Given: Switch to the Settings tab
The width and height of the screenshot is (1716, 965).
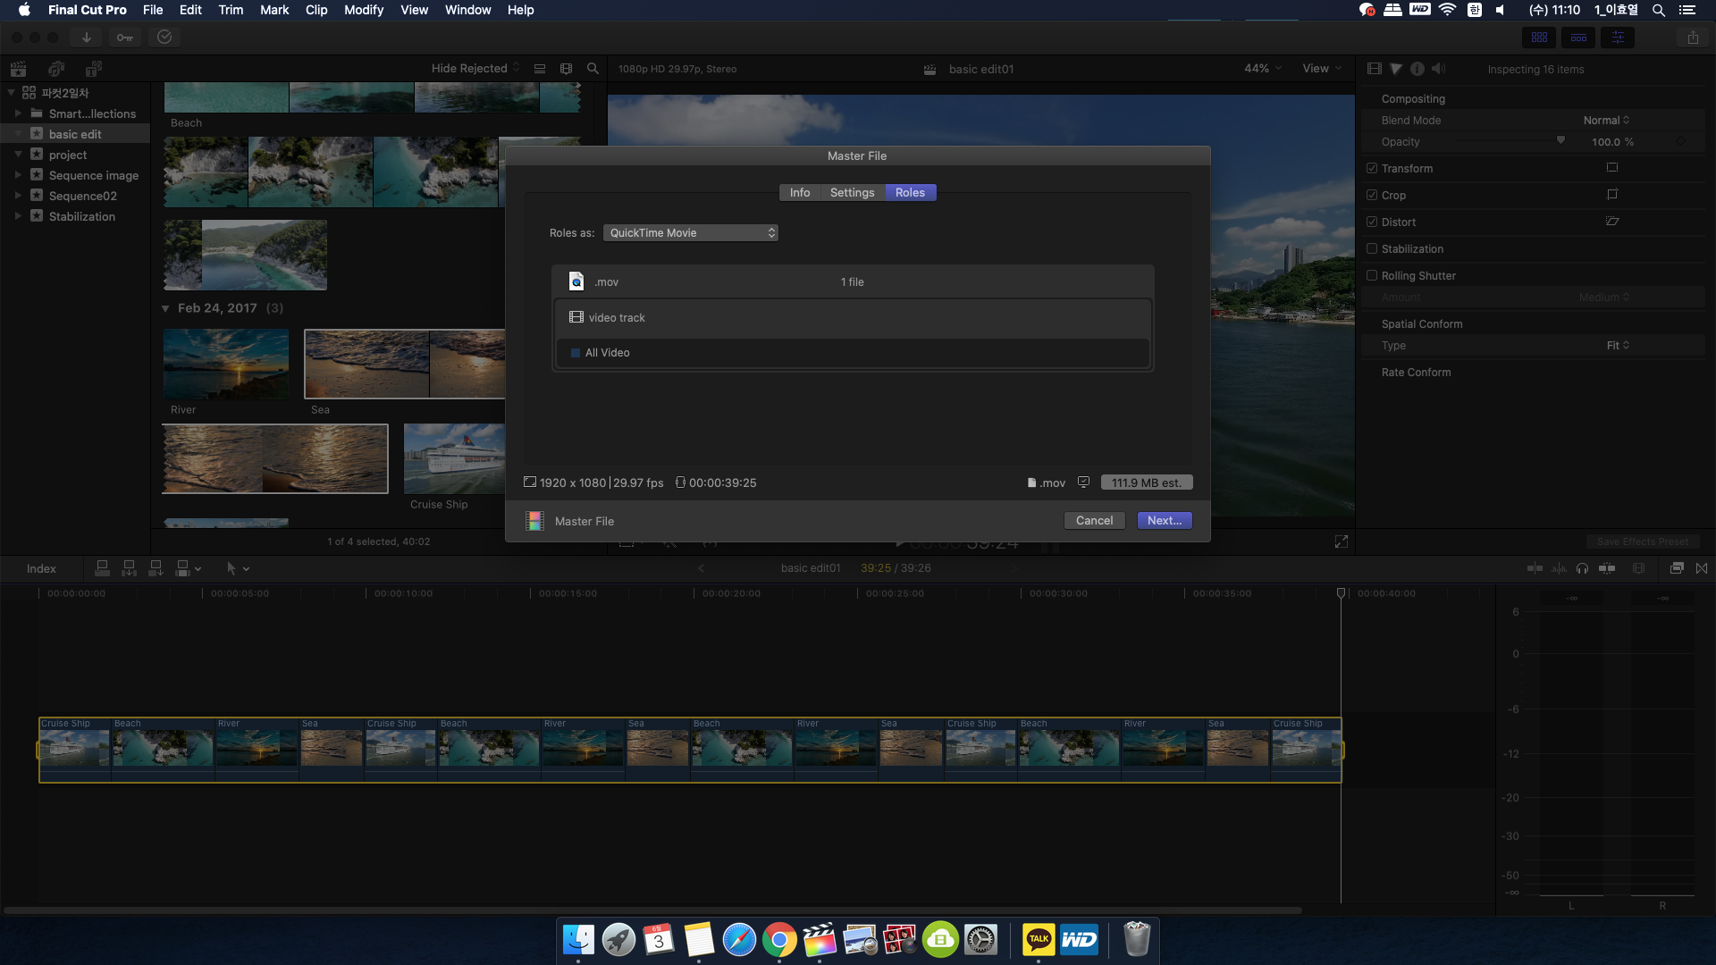Looking at the screenshot, I should [x=852, y=193].
